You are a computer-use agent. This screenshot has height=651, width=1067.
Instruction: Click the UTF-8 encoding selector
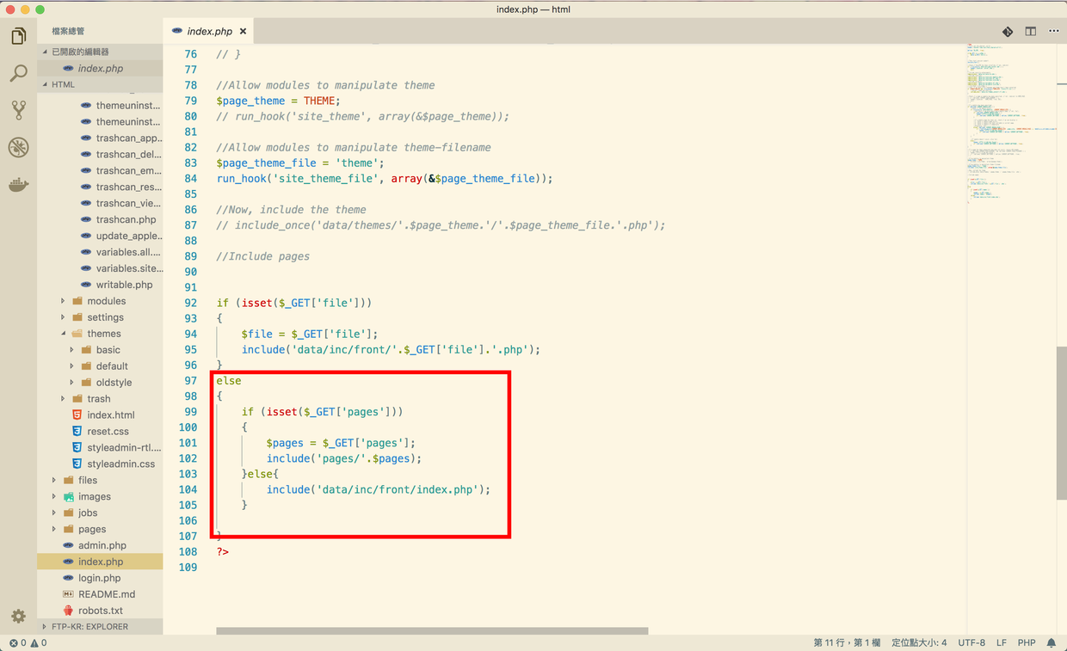(971, 642)
